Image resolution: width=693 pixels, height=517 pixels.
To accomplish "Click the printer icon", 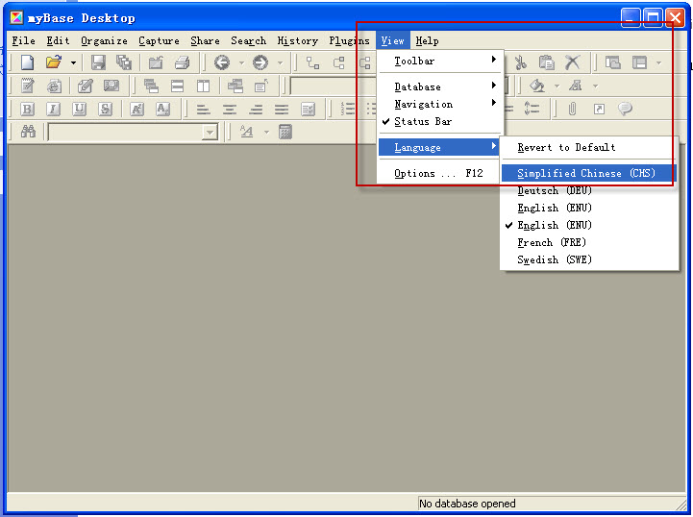I will click(x=182, y=62).
